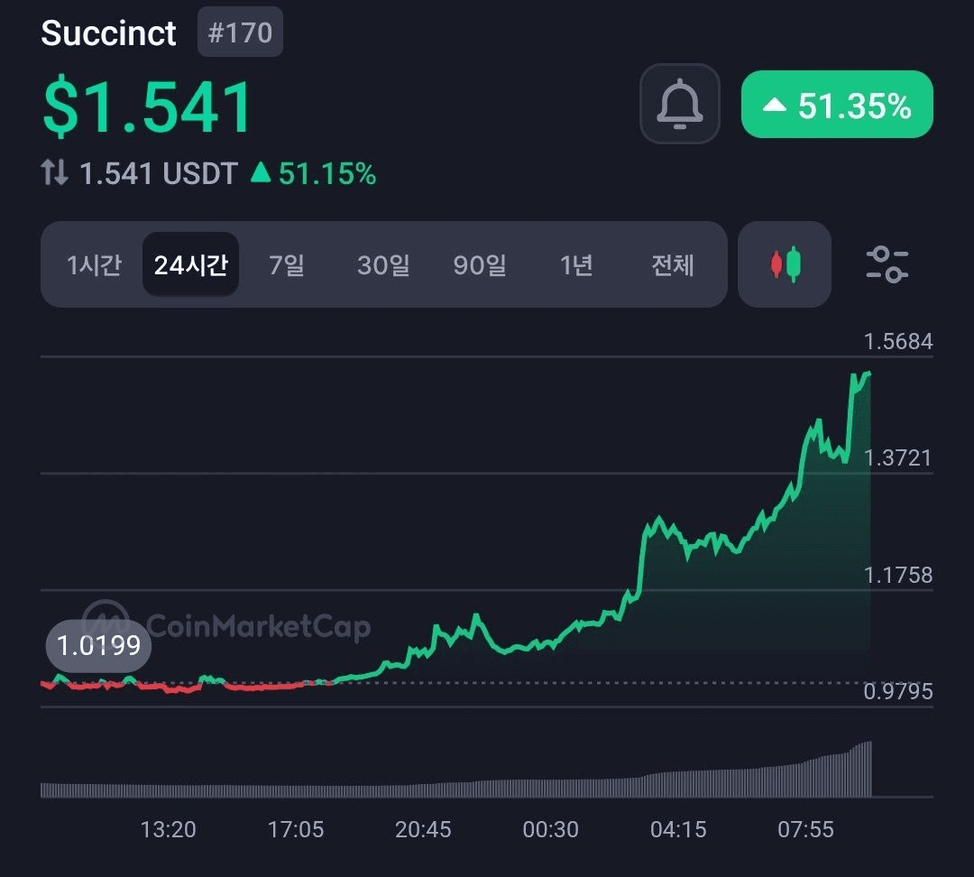Tap the 1.3721 y-axis label
The width and height of the screenshot is (974, 877).
[x=898, y=458]
